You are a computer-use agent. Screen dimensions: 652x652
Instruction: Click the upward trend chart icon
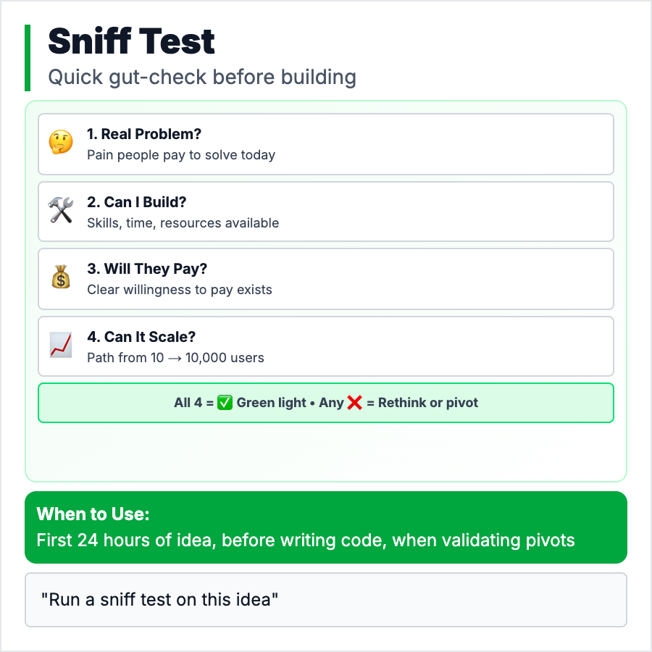tap(61, 346)
